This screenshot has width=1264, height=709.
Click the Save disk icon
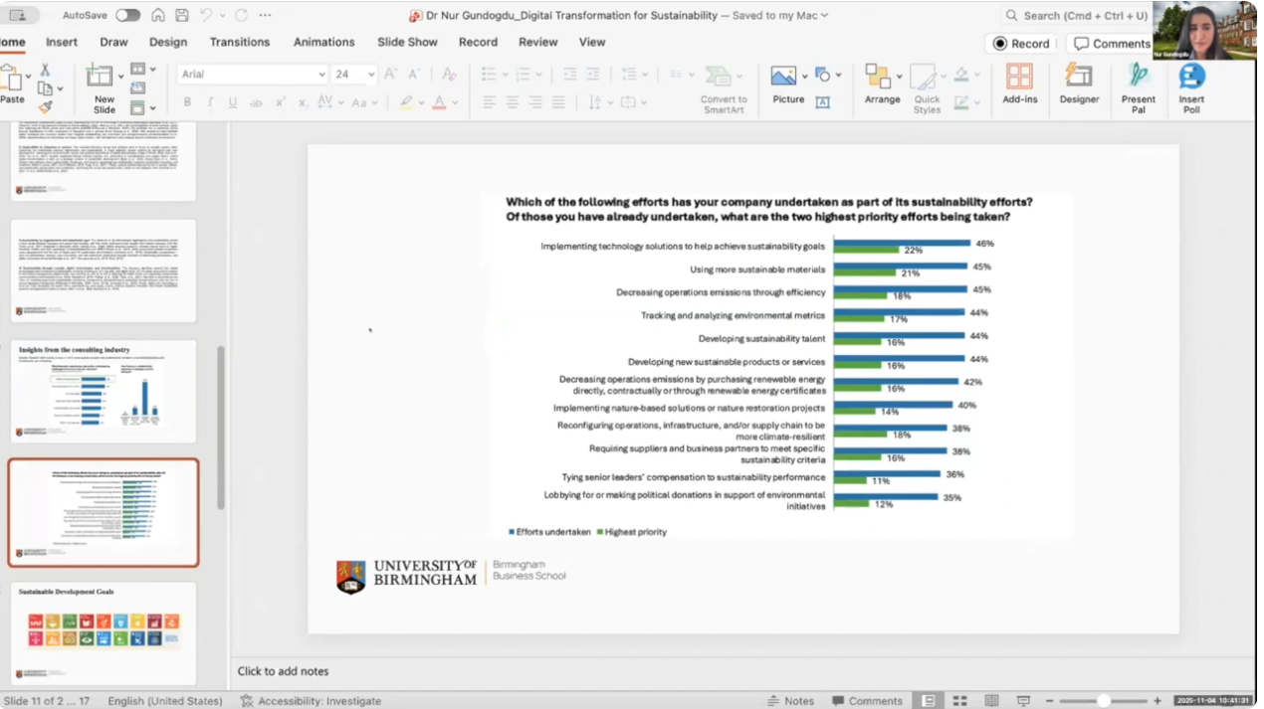(x=182, y=15)
